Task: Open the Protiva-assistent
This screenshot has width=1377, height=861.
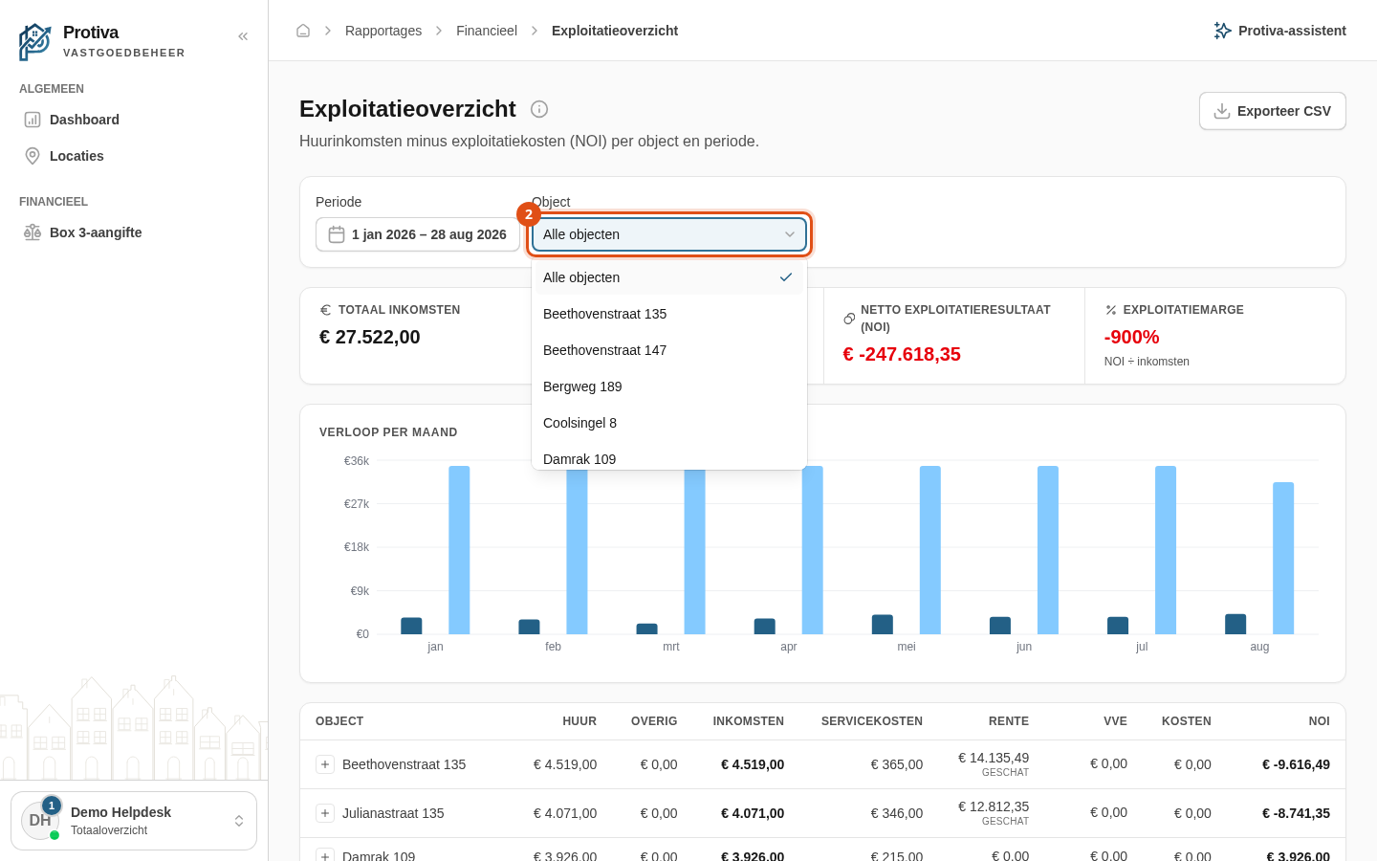Action: pos(1279,31)
